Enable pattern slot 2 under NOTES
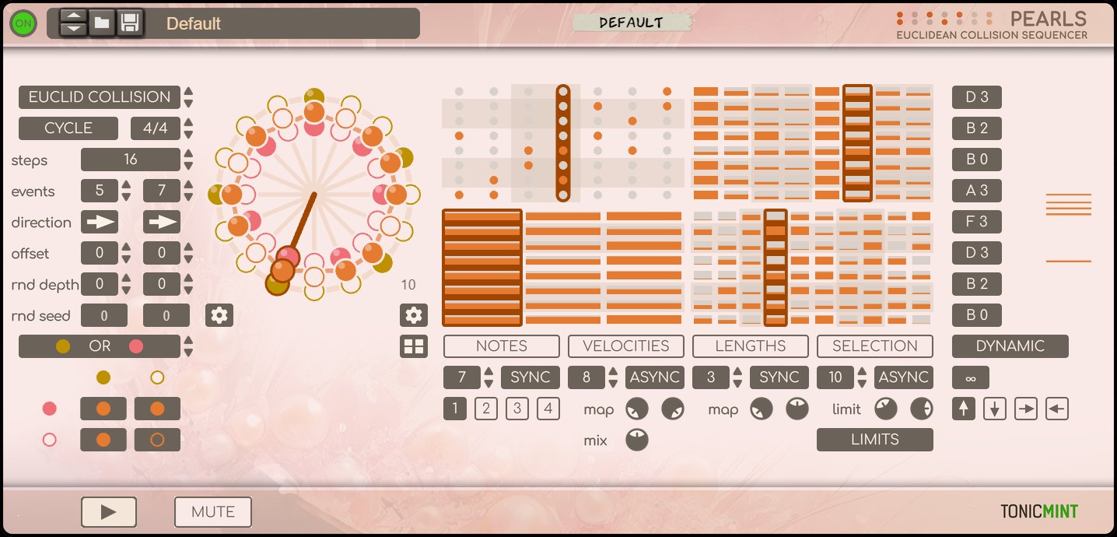Screen dimensions: 1117x537 485,408
